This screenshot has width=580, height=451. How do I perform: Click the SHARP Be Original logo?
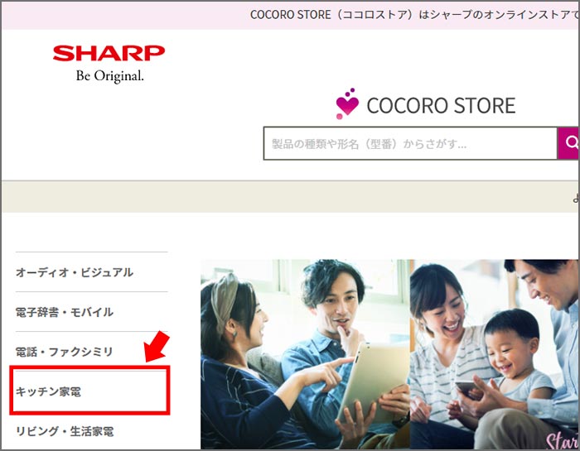pyautogui.click(x=109, y=64)
